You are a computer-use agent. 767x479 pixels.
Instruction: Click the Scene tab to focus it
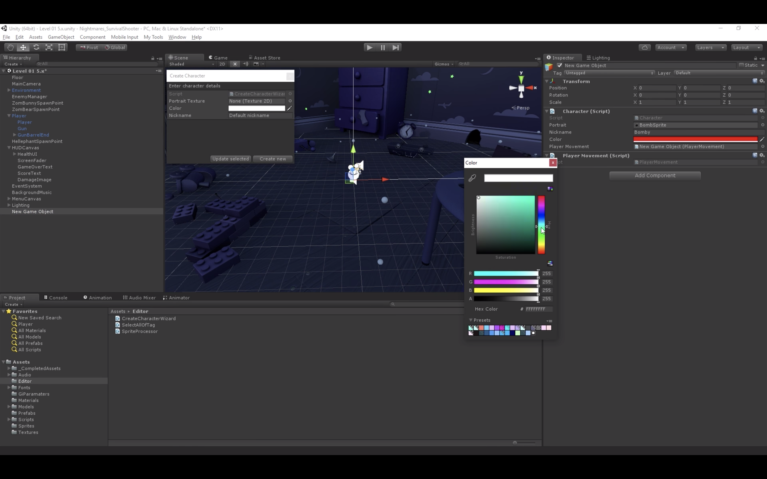[x=181, y=57]
